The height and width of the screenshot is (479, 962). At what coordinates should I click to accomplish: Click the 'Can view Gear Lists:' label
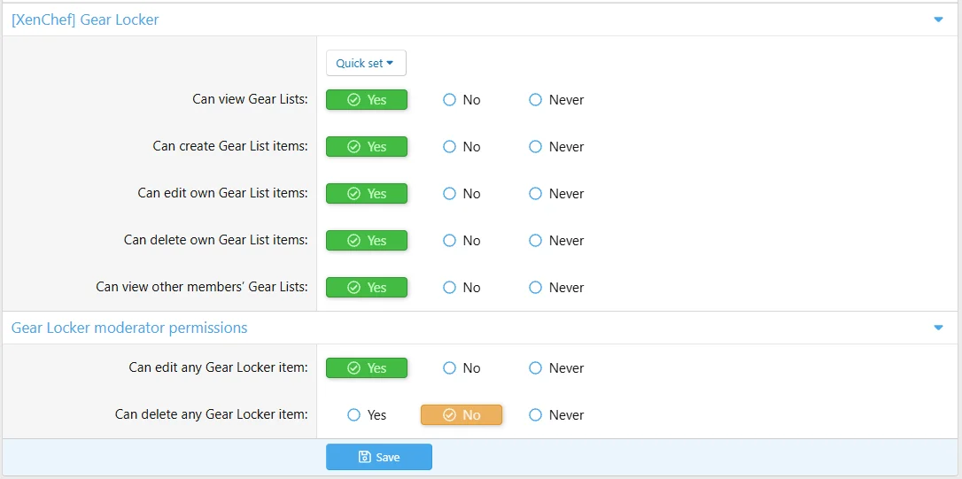251,99
